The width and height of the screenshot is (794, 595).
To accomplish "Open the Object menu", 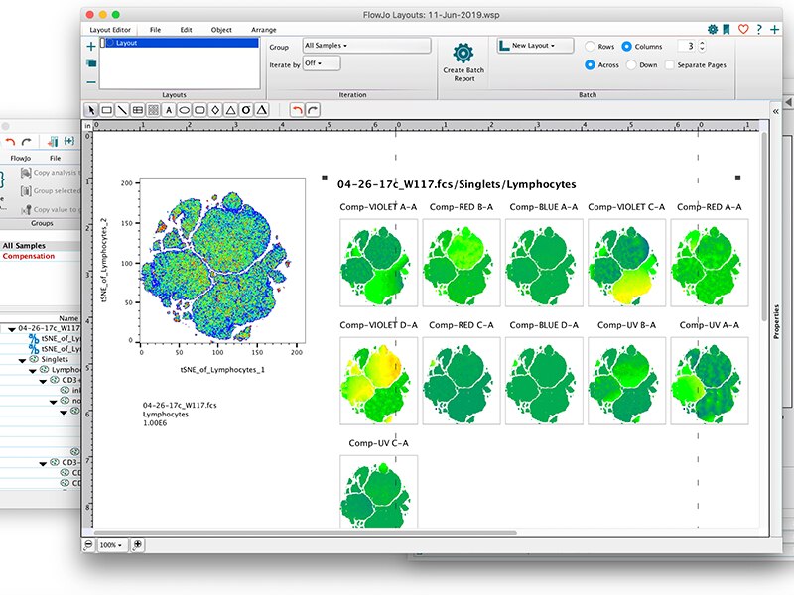I will click(221, 30).
